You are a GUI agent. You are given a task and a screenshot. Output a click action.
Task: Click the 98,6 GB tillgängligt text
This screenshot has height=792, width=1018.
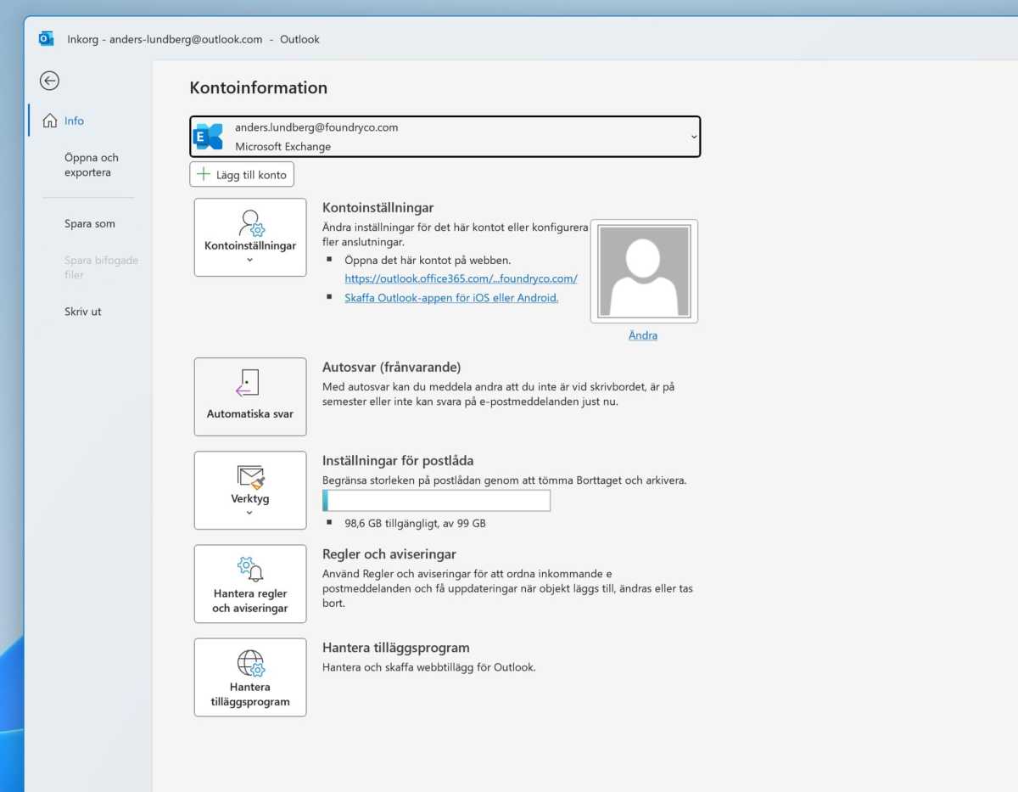(415, 524)
